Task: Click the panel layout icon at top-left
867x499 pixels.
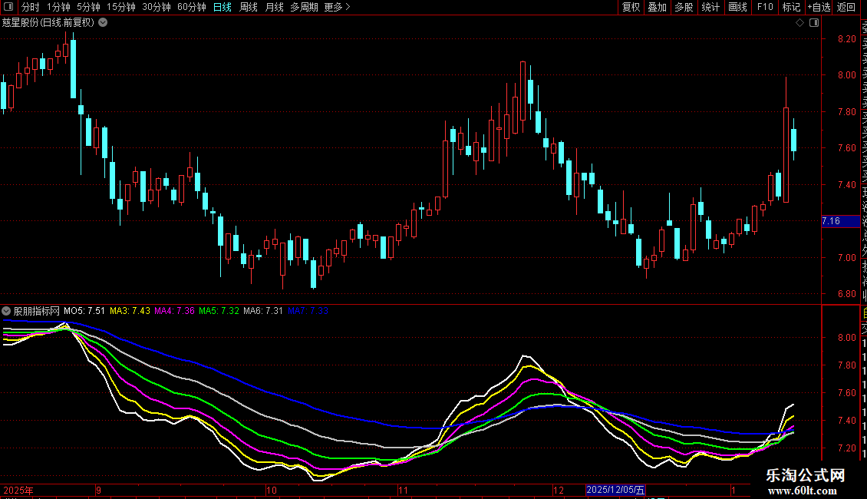Action: (8, 7)
